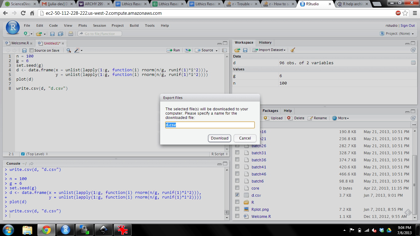Check the batch46 file checkbox

point(237,174)
